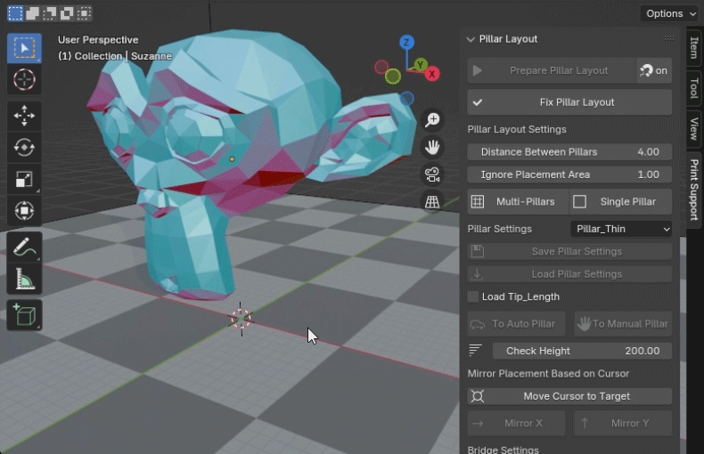Click the Distance Between Pillars slider

569,152
